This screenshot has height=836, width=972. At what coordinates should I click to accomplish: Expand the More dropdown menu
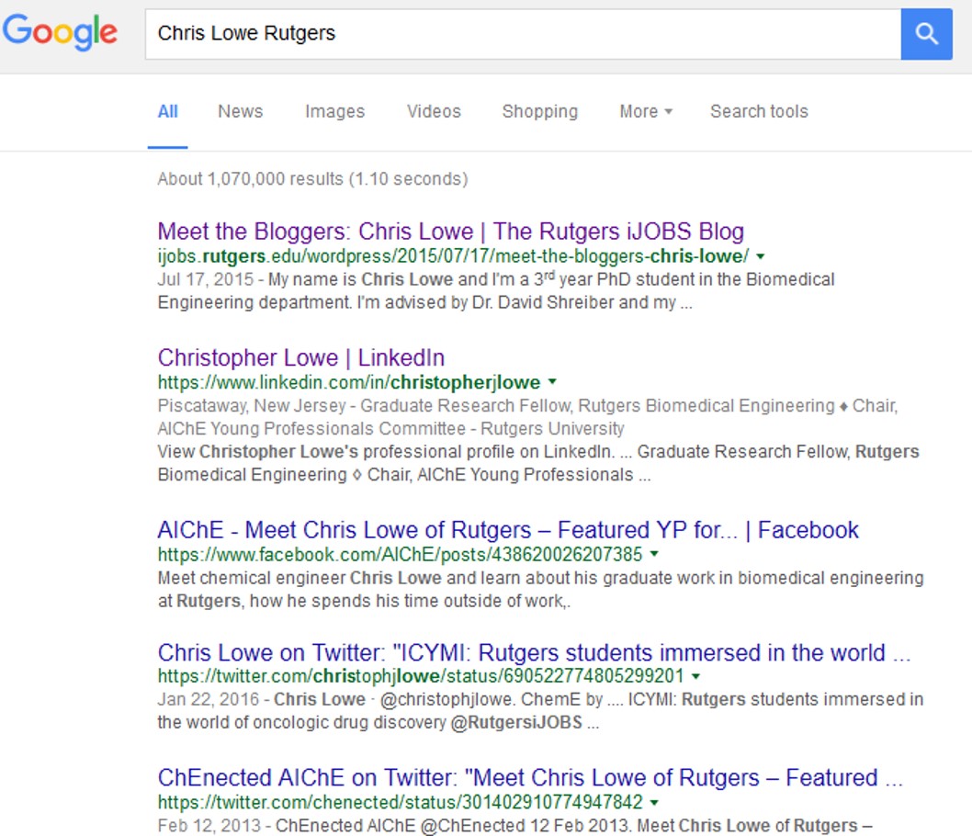645,111
